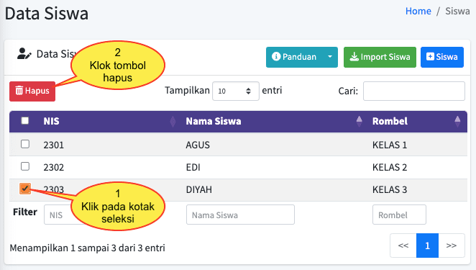Check the box for student 2302 EDI
The image size is (476, 270).
click(25, 166)
